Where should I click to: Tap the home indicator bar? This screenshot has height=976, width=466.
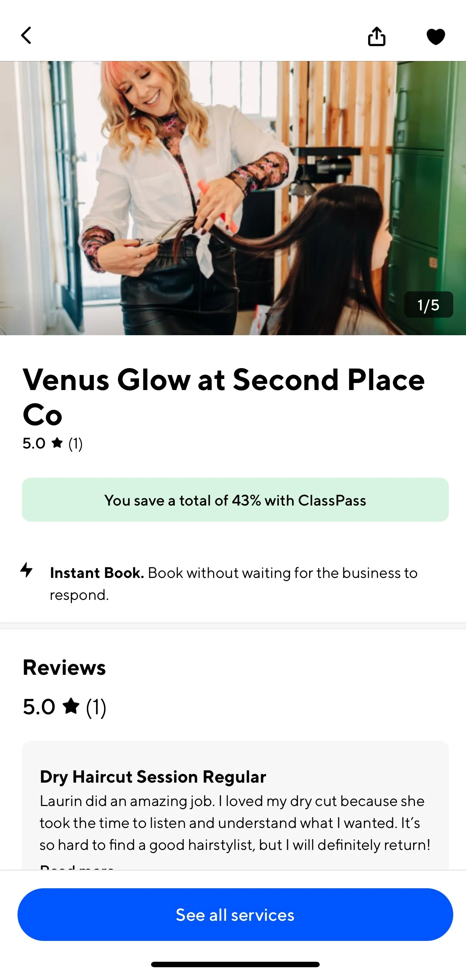235,964
